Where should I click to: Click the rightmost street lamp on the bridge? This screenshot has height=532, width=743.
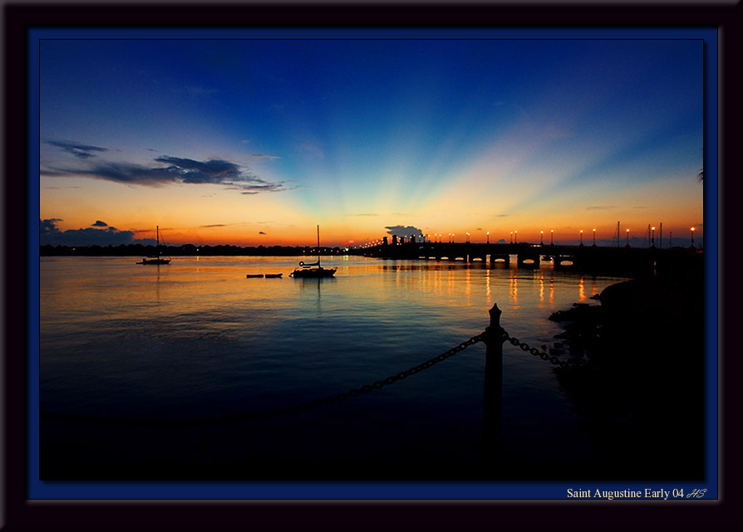point(691,232)
